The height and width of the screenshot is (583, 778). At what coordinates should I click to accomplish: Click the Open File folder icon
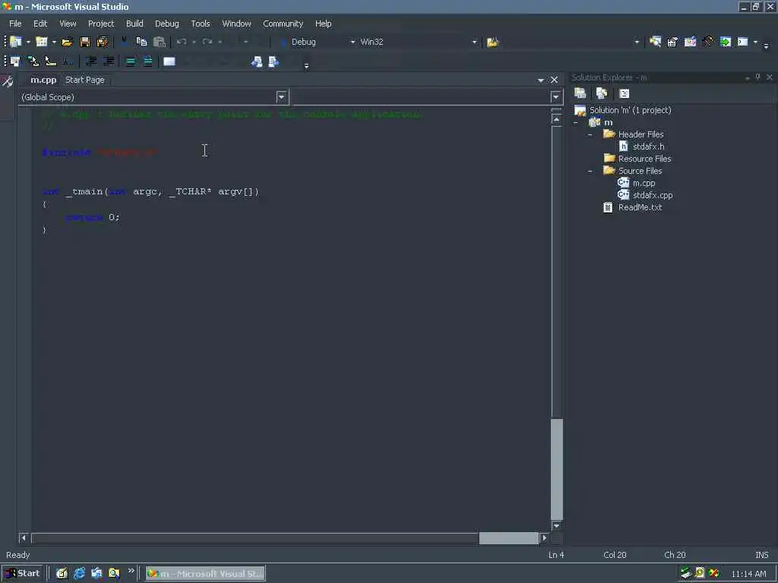click(x=67, y=43)
